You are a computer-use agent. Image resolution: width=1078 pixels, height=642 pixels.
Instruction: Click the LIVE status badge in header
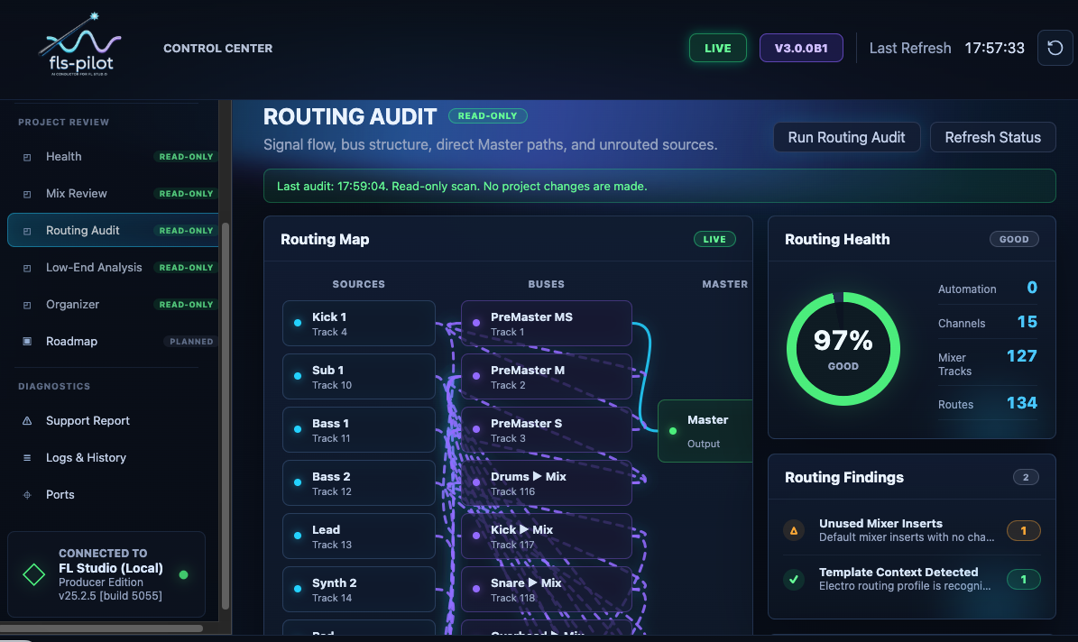pyautogui.click(x=718, y=48)
